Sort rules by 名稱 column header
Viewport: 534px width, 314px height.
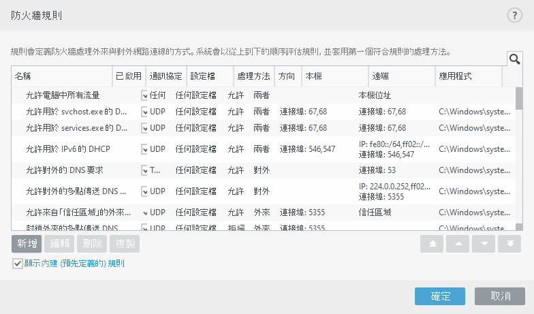click(x=61, y=76)
